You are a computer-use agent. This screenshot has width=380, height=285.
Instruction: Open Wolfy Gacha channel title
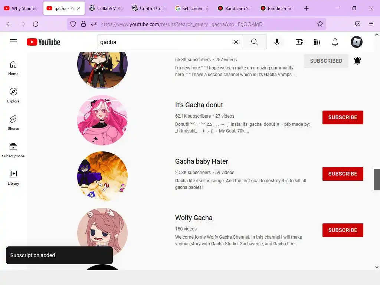194,217
